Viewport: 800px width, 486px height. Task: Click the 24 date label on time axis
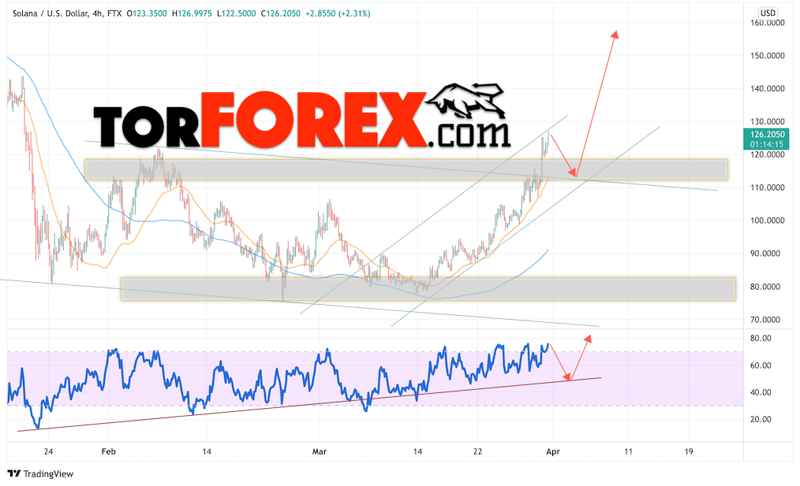[x=48, y=451]
